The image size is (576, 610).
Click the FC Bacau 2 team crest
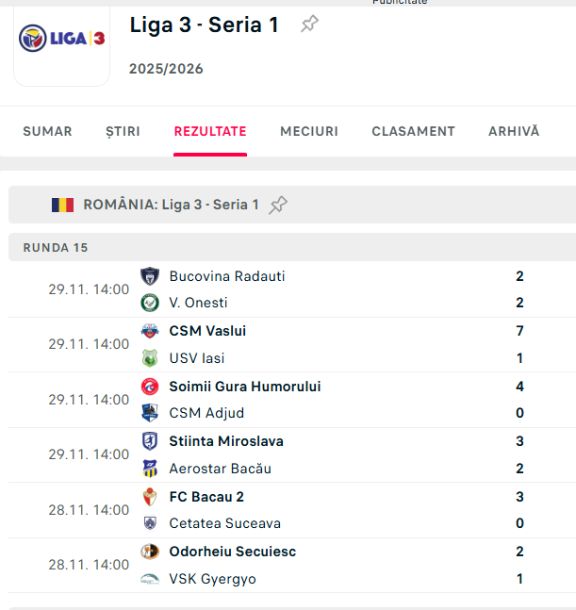150,497
